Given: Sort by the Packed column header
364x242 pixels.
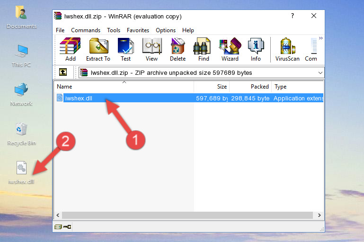Looking at the screenshot, I should pos(250,87).
